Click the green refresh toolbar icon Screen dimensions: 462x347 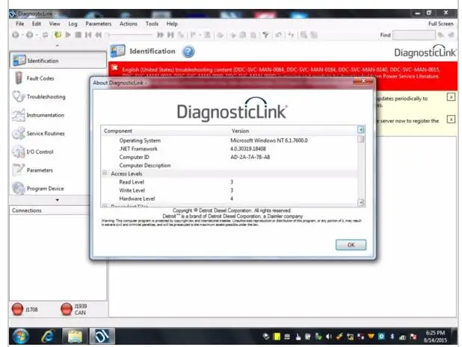(x=58, y=35)
